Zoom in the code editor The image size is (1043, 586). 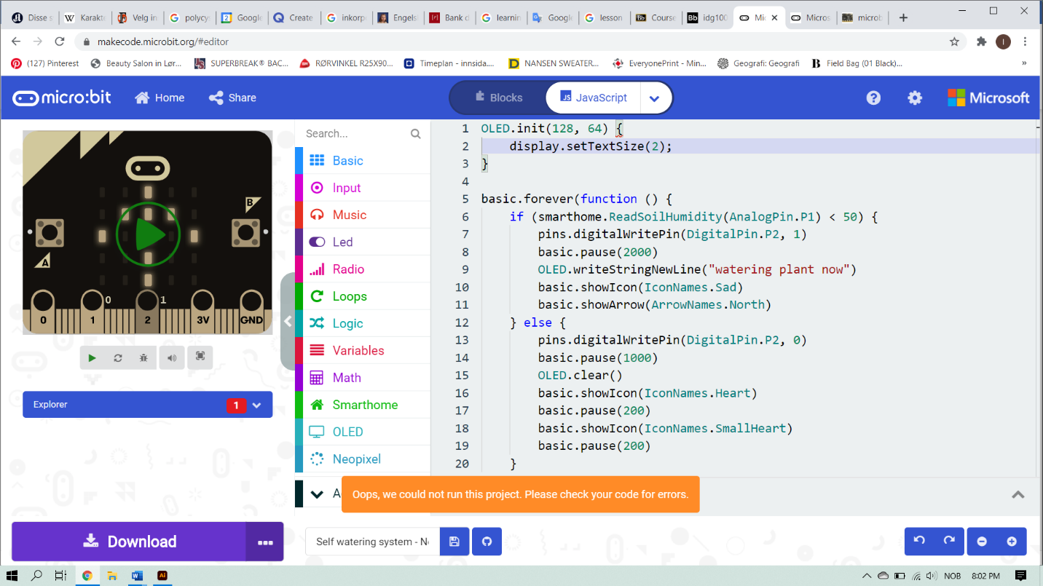pyautogui.click(x=1012, y=542)
